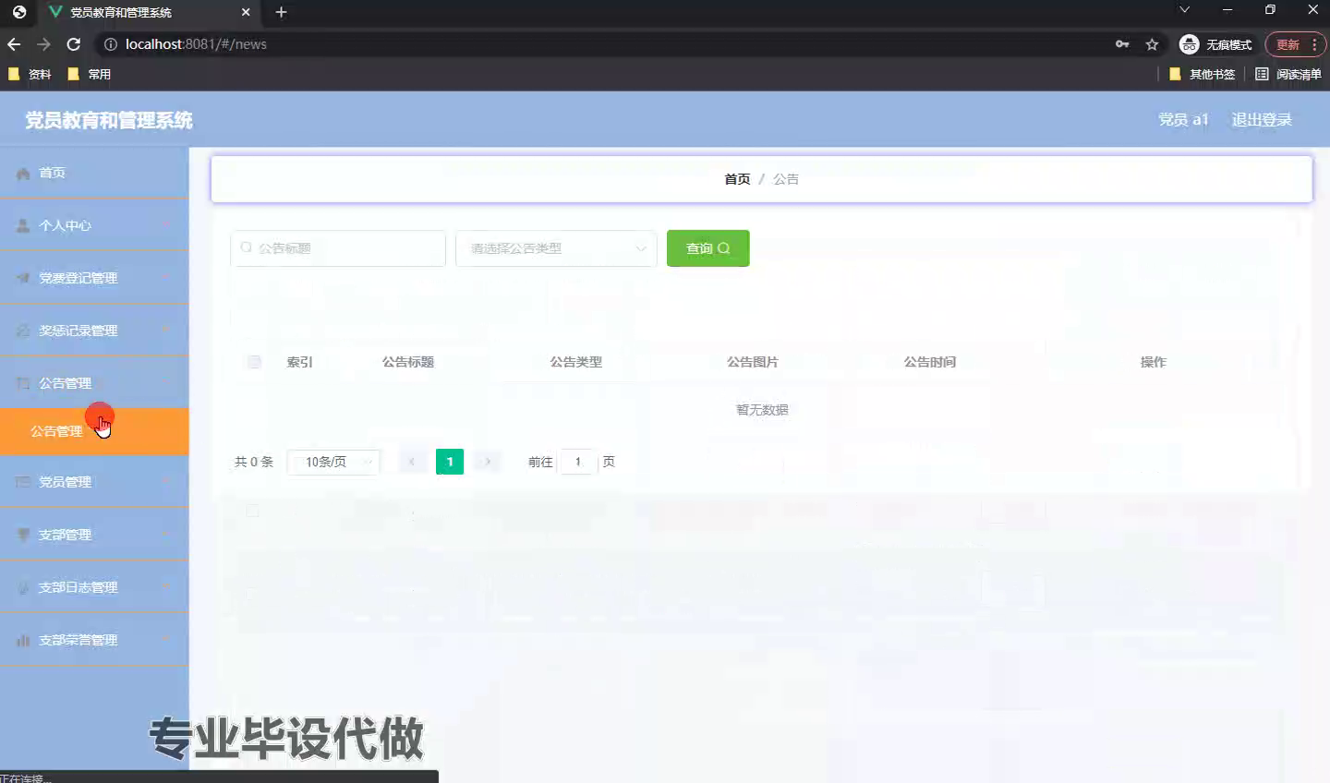The image size is (1330, 783).
Task: Click the icon beside 公告管理 parent menu
Action: click(x=23, y=383)
